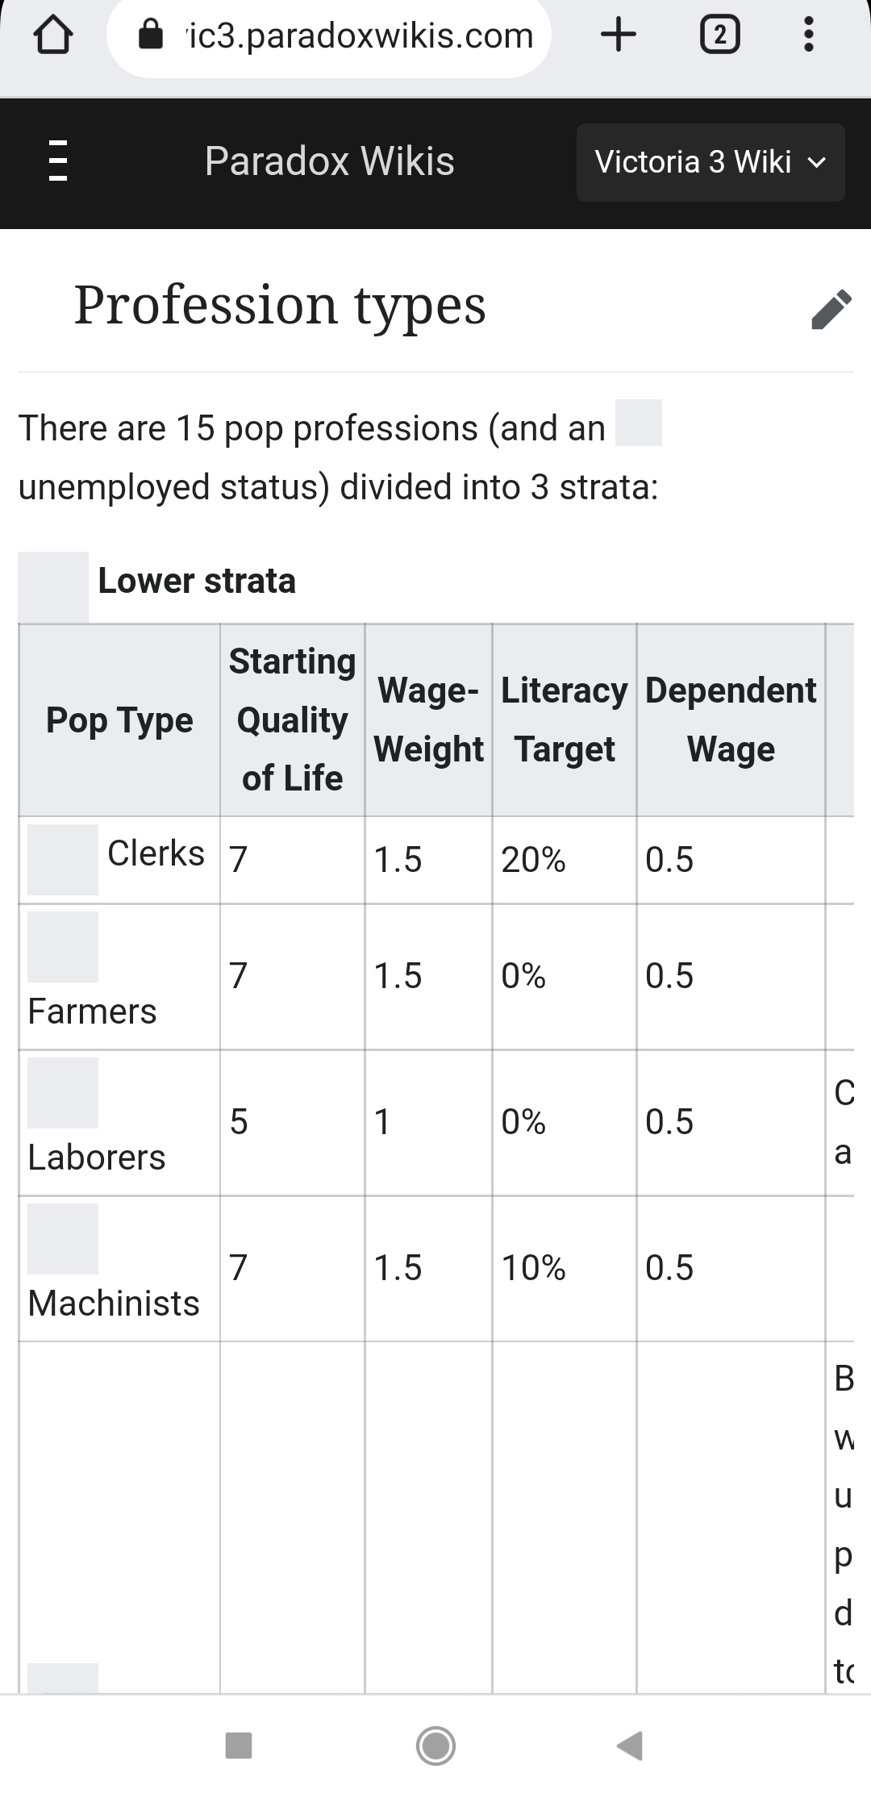Tap the browser home icon
The width and height of the screenshot is (871, 1798).
(53, 36)
